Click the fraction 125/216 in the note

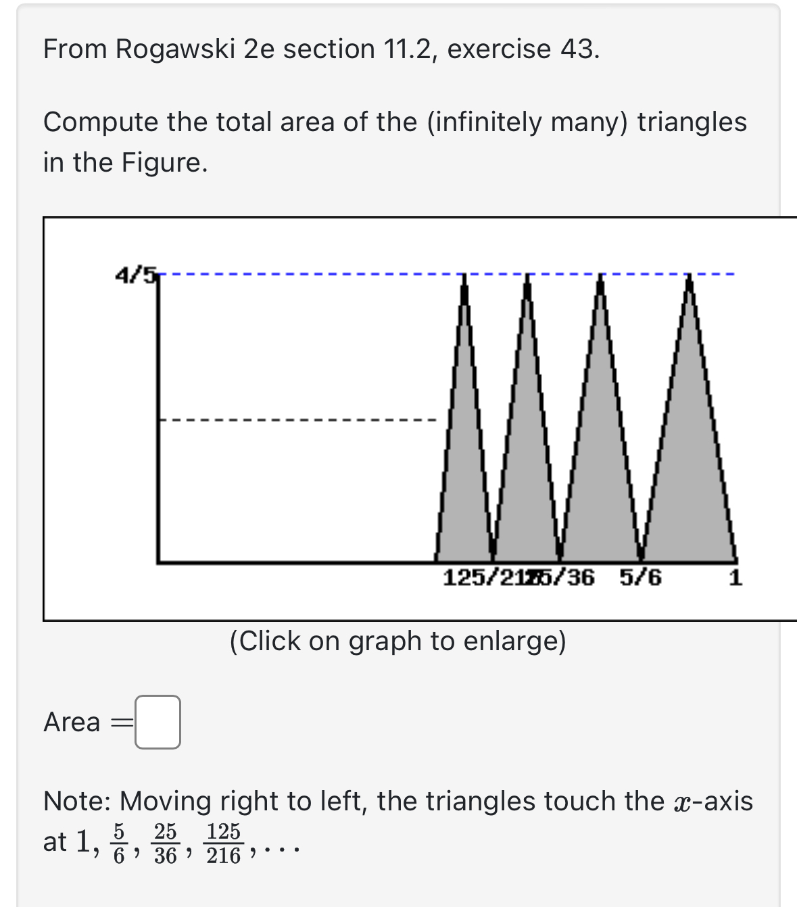point(223,843)
